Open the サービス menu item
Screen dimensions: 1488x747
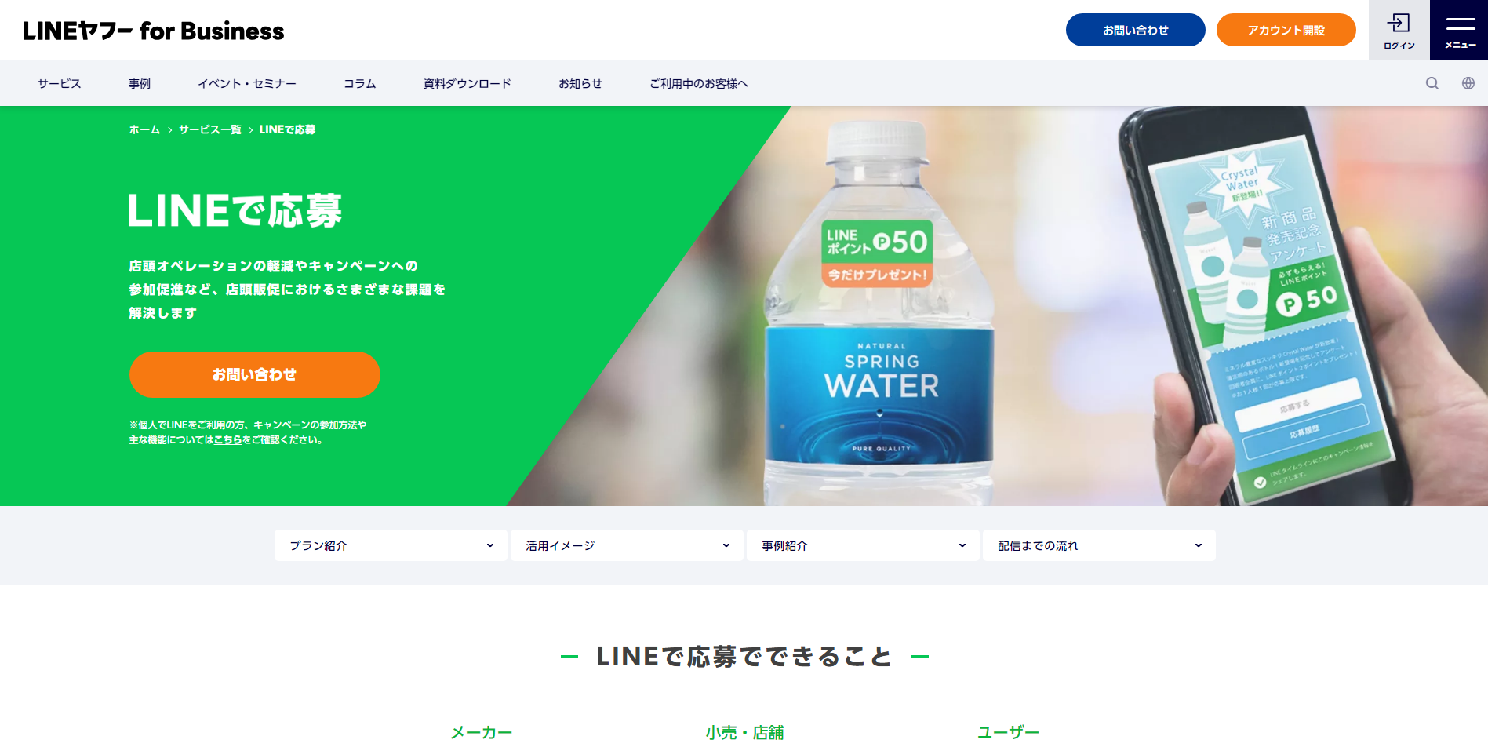pyautogui.click(x=60, y=83)
